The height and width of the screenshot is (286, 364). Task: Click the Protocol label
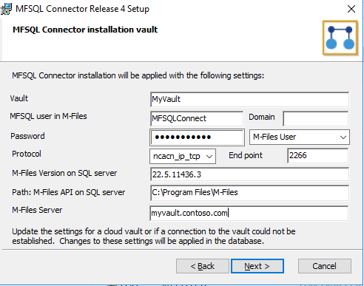coord(27,154)
